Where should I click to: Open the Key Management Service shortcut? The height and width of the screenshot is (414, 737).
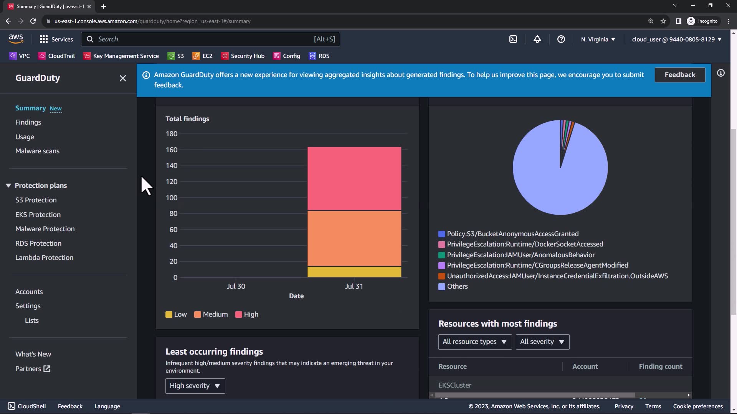121,56
